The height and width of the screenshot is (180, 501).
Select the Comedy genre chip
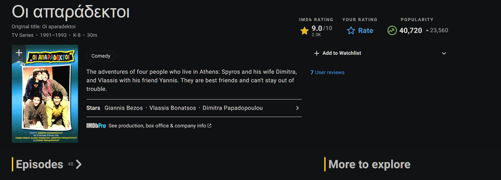point(101,56)
